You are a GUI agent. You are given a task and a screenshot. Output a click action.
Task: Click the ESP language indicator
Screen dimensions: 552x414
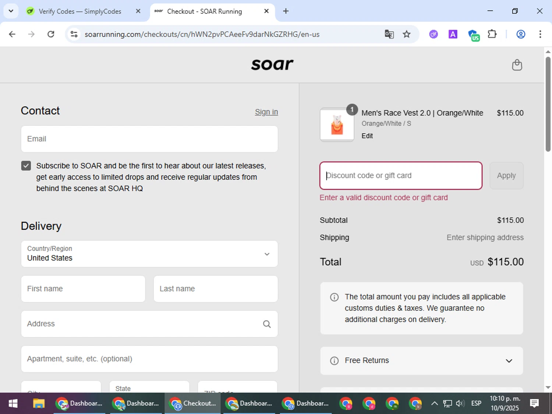click(476, 403)
